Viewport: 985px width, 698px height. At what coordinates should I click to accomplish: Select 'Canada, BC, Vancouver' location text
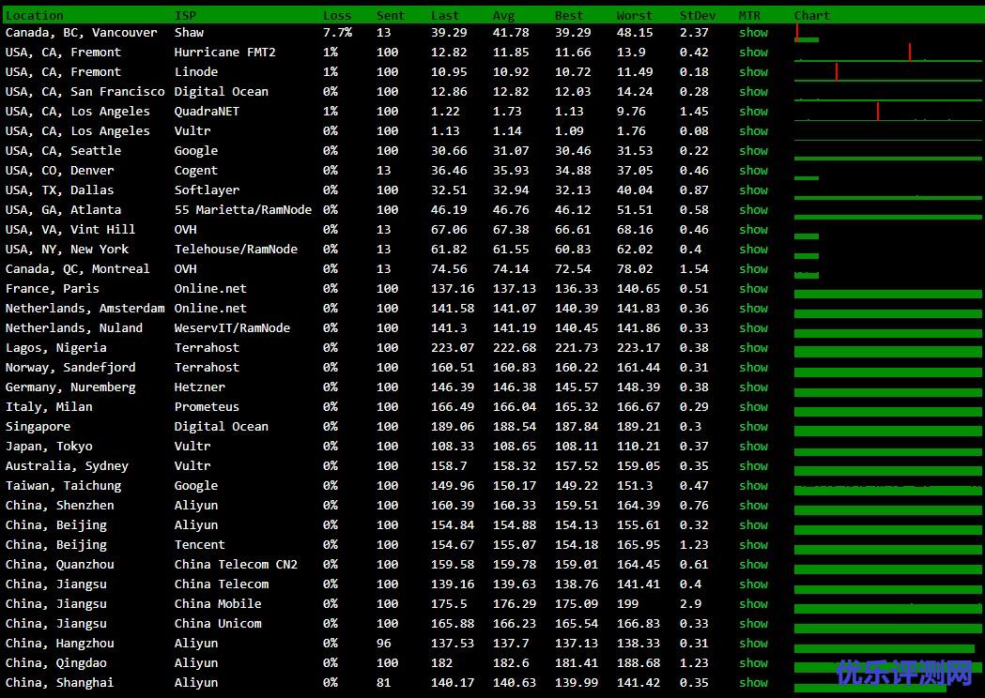click(82, 33)
